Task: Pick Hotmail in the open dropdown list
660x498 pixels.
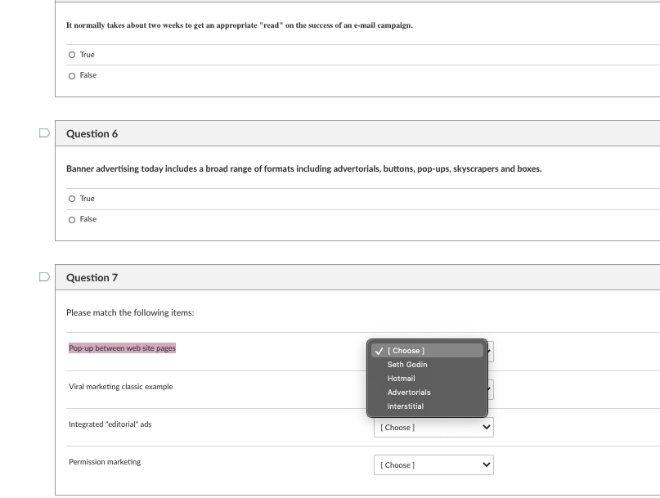Action: pyautogui.click(x=402, y=379)
